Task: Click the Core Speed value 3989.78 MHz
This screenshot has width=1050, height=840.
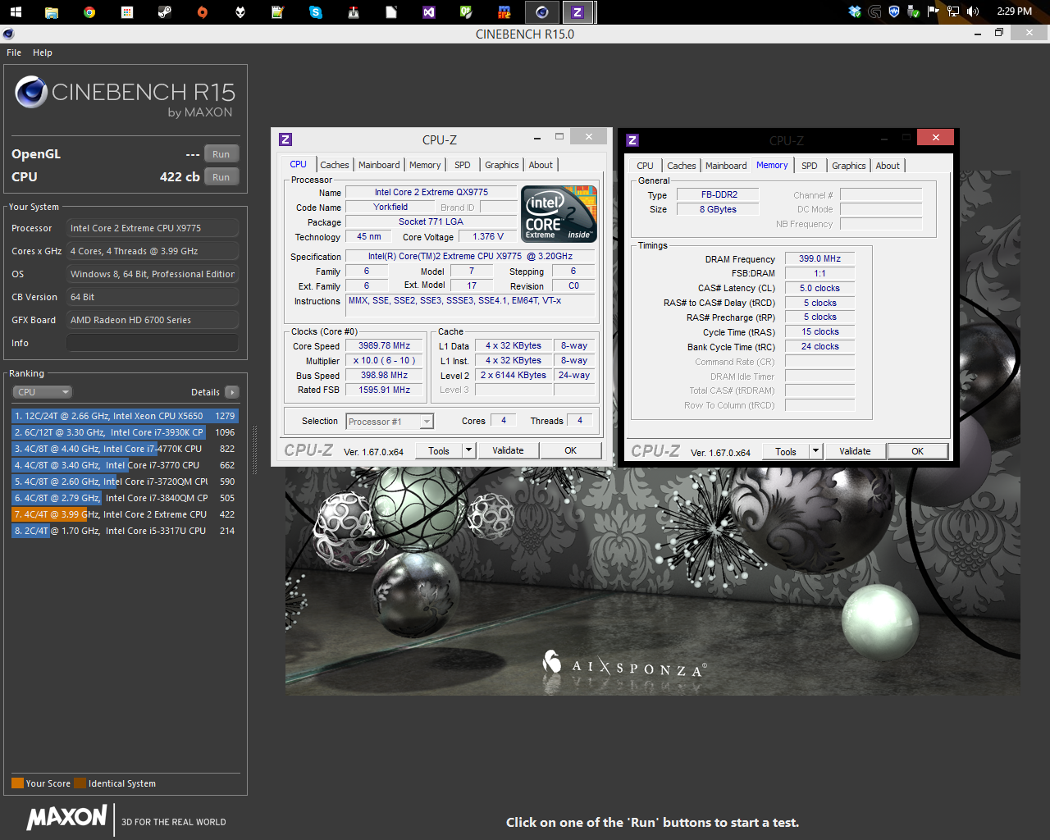Action: pos(384,346)
